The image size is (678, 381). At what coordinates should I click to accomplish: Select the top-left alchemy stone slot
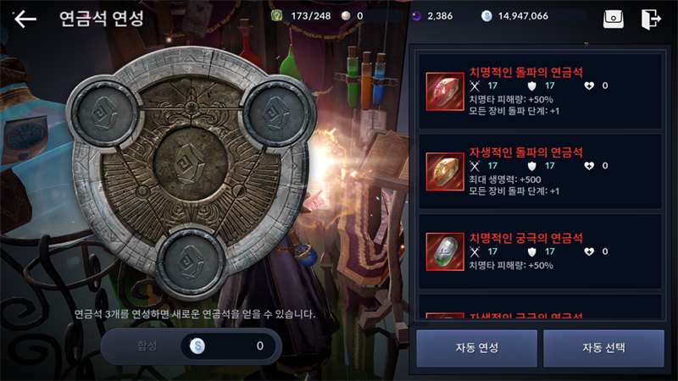click(103, 113)
